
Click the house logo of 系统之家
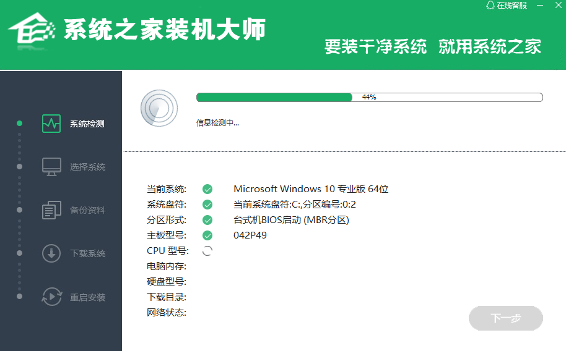[x=32, y=28]
